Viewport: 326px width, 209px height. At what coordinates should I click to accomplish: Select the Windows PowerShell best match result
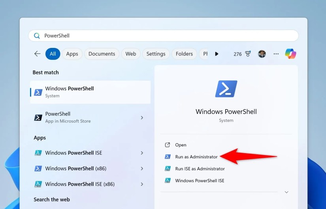coord(90,92)
